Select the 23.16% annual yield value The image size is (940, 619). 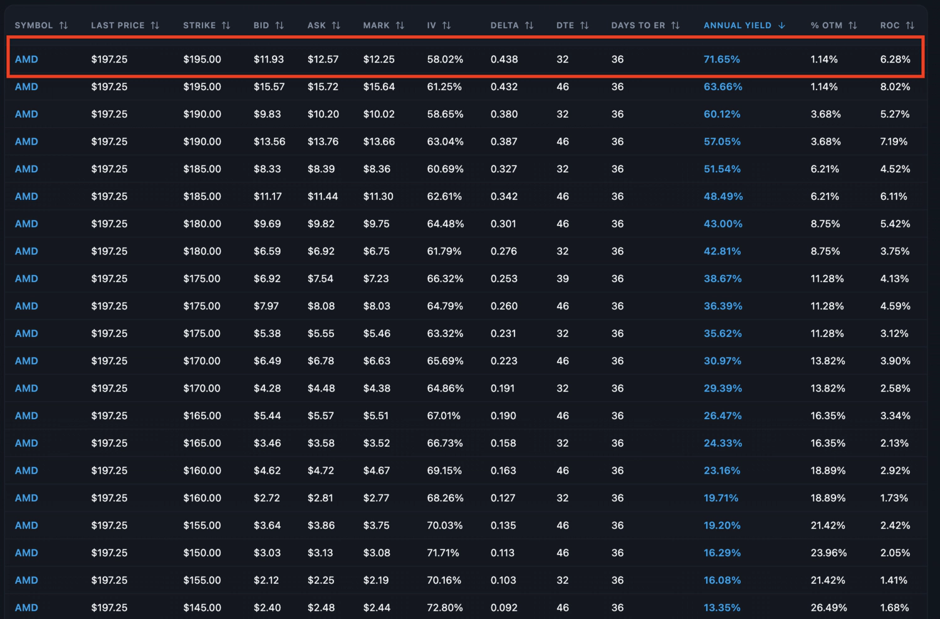[722, 471]
